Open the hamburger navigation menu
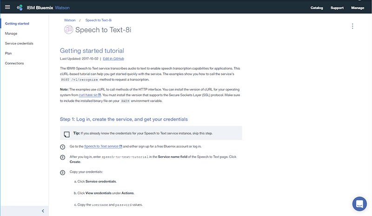Image resolution: width=372 pixels, height=216 pixels. point(7,7)
